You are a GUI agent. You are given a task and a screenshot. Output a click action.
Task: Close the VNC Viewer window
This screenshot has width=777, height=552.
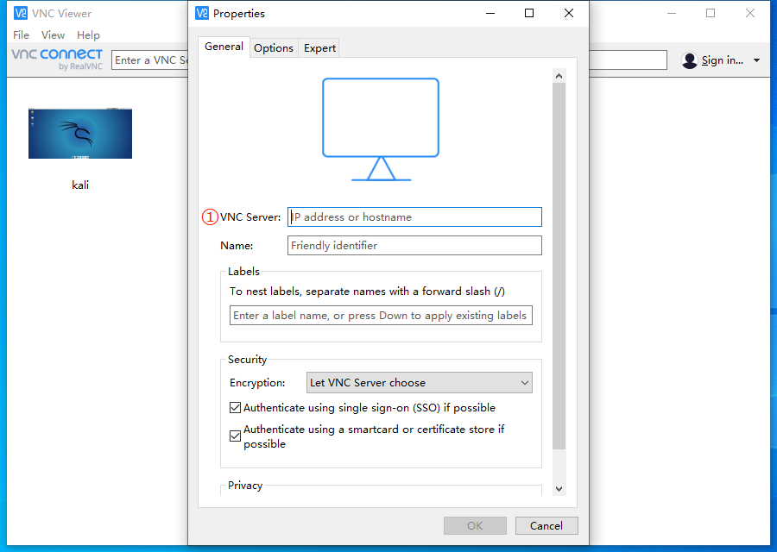click(x=750, y=13)
